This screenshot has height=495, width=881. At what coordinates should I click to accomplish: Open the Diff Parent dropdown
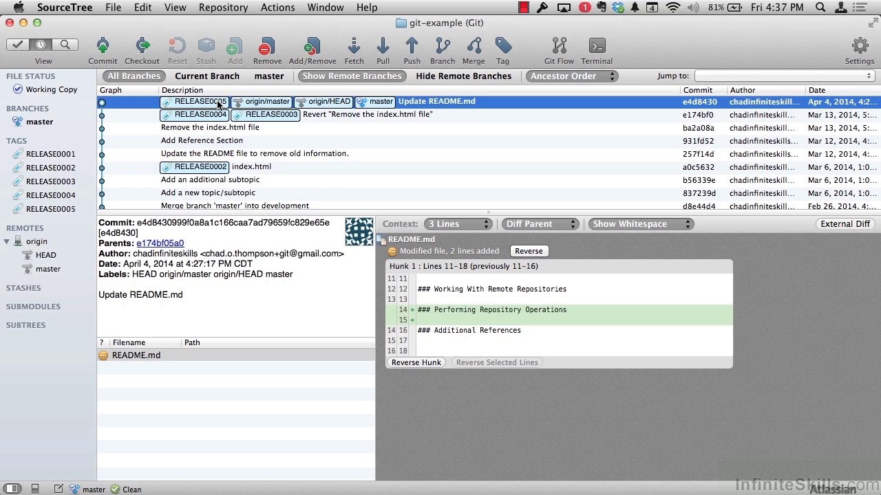click(x=539, y=224)
